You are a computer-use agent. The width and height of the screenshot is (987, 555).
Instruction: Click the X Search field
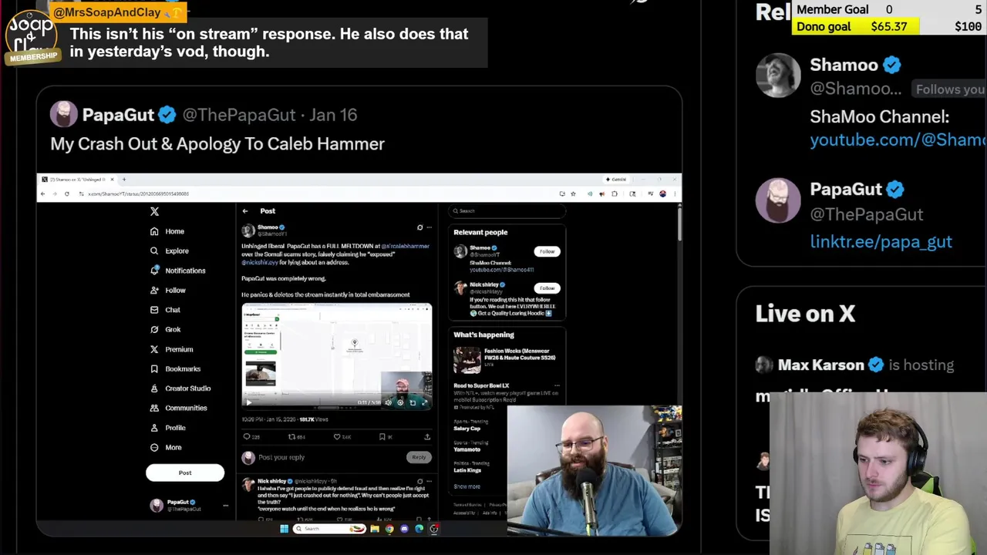click(x=507, y=210)
